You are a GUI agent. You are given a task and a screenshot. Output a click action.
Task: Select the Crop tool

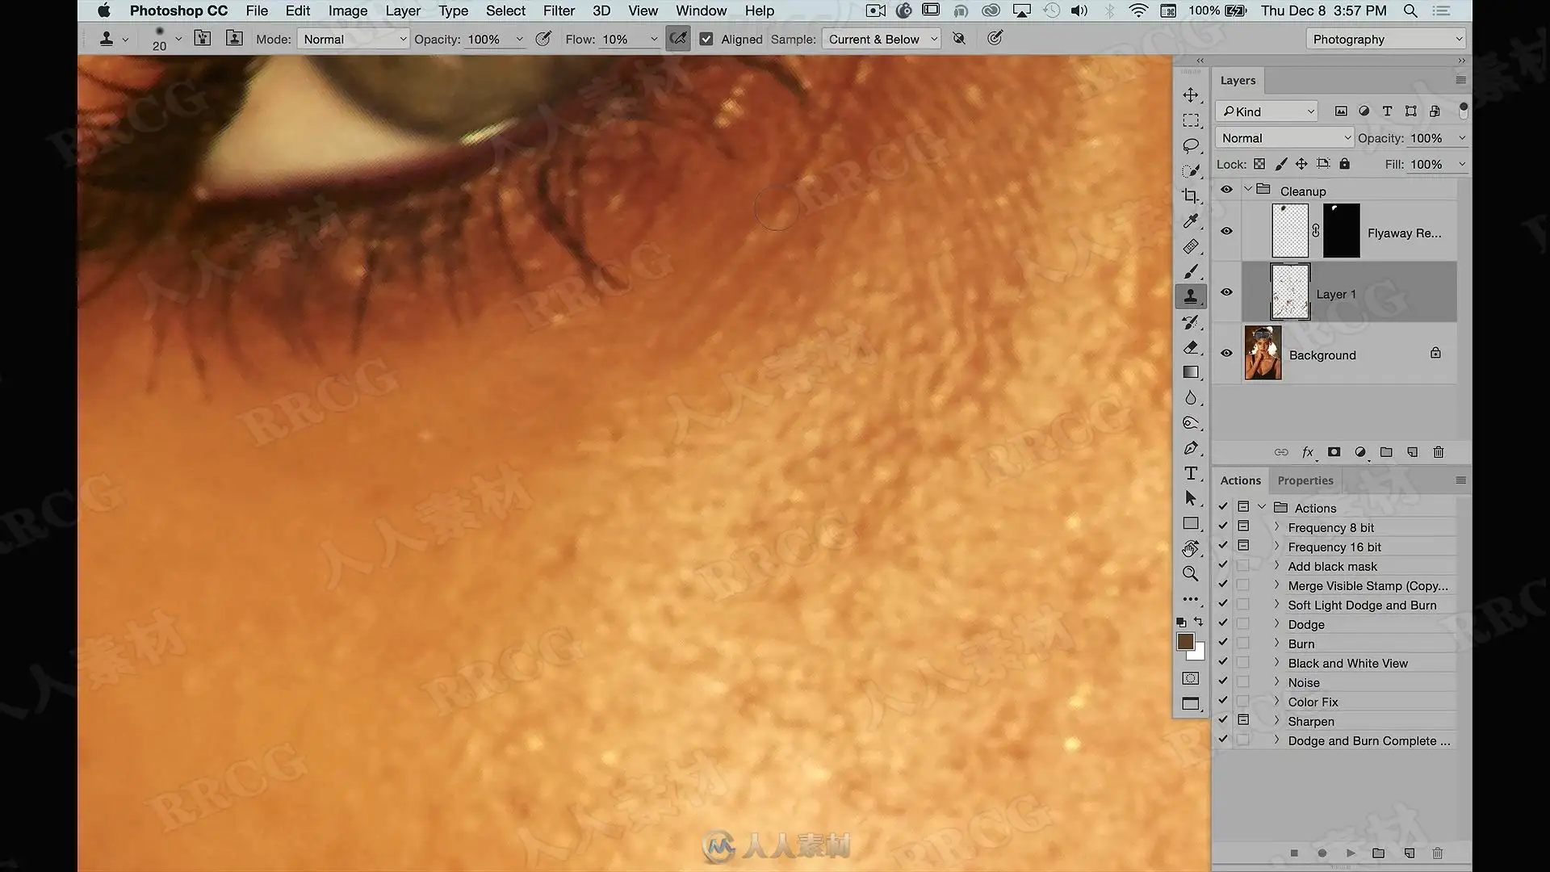1191,196
